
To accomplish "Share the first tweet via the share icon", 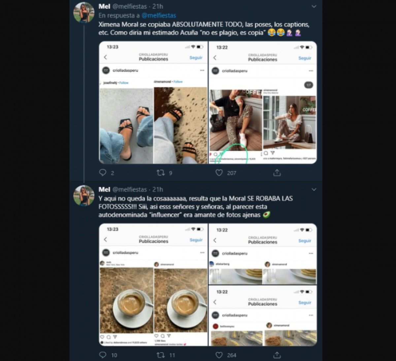I will tap(277, 172).
